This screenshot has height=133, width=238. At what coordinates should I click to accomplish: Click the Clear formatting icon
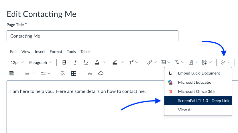pos(63,73)
